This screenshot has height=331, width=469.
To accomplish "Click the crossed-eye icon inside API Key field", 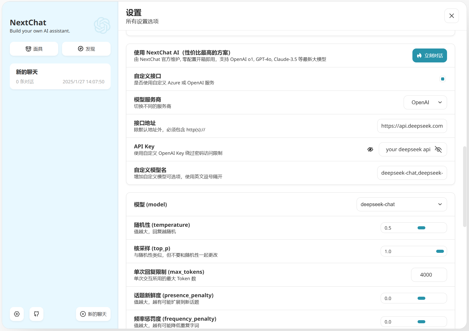I will (x=439, y=149).
